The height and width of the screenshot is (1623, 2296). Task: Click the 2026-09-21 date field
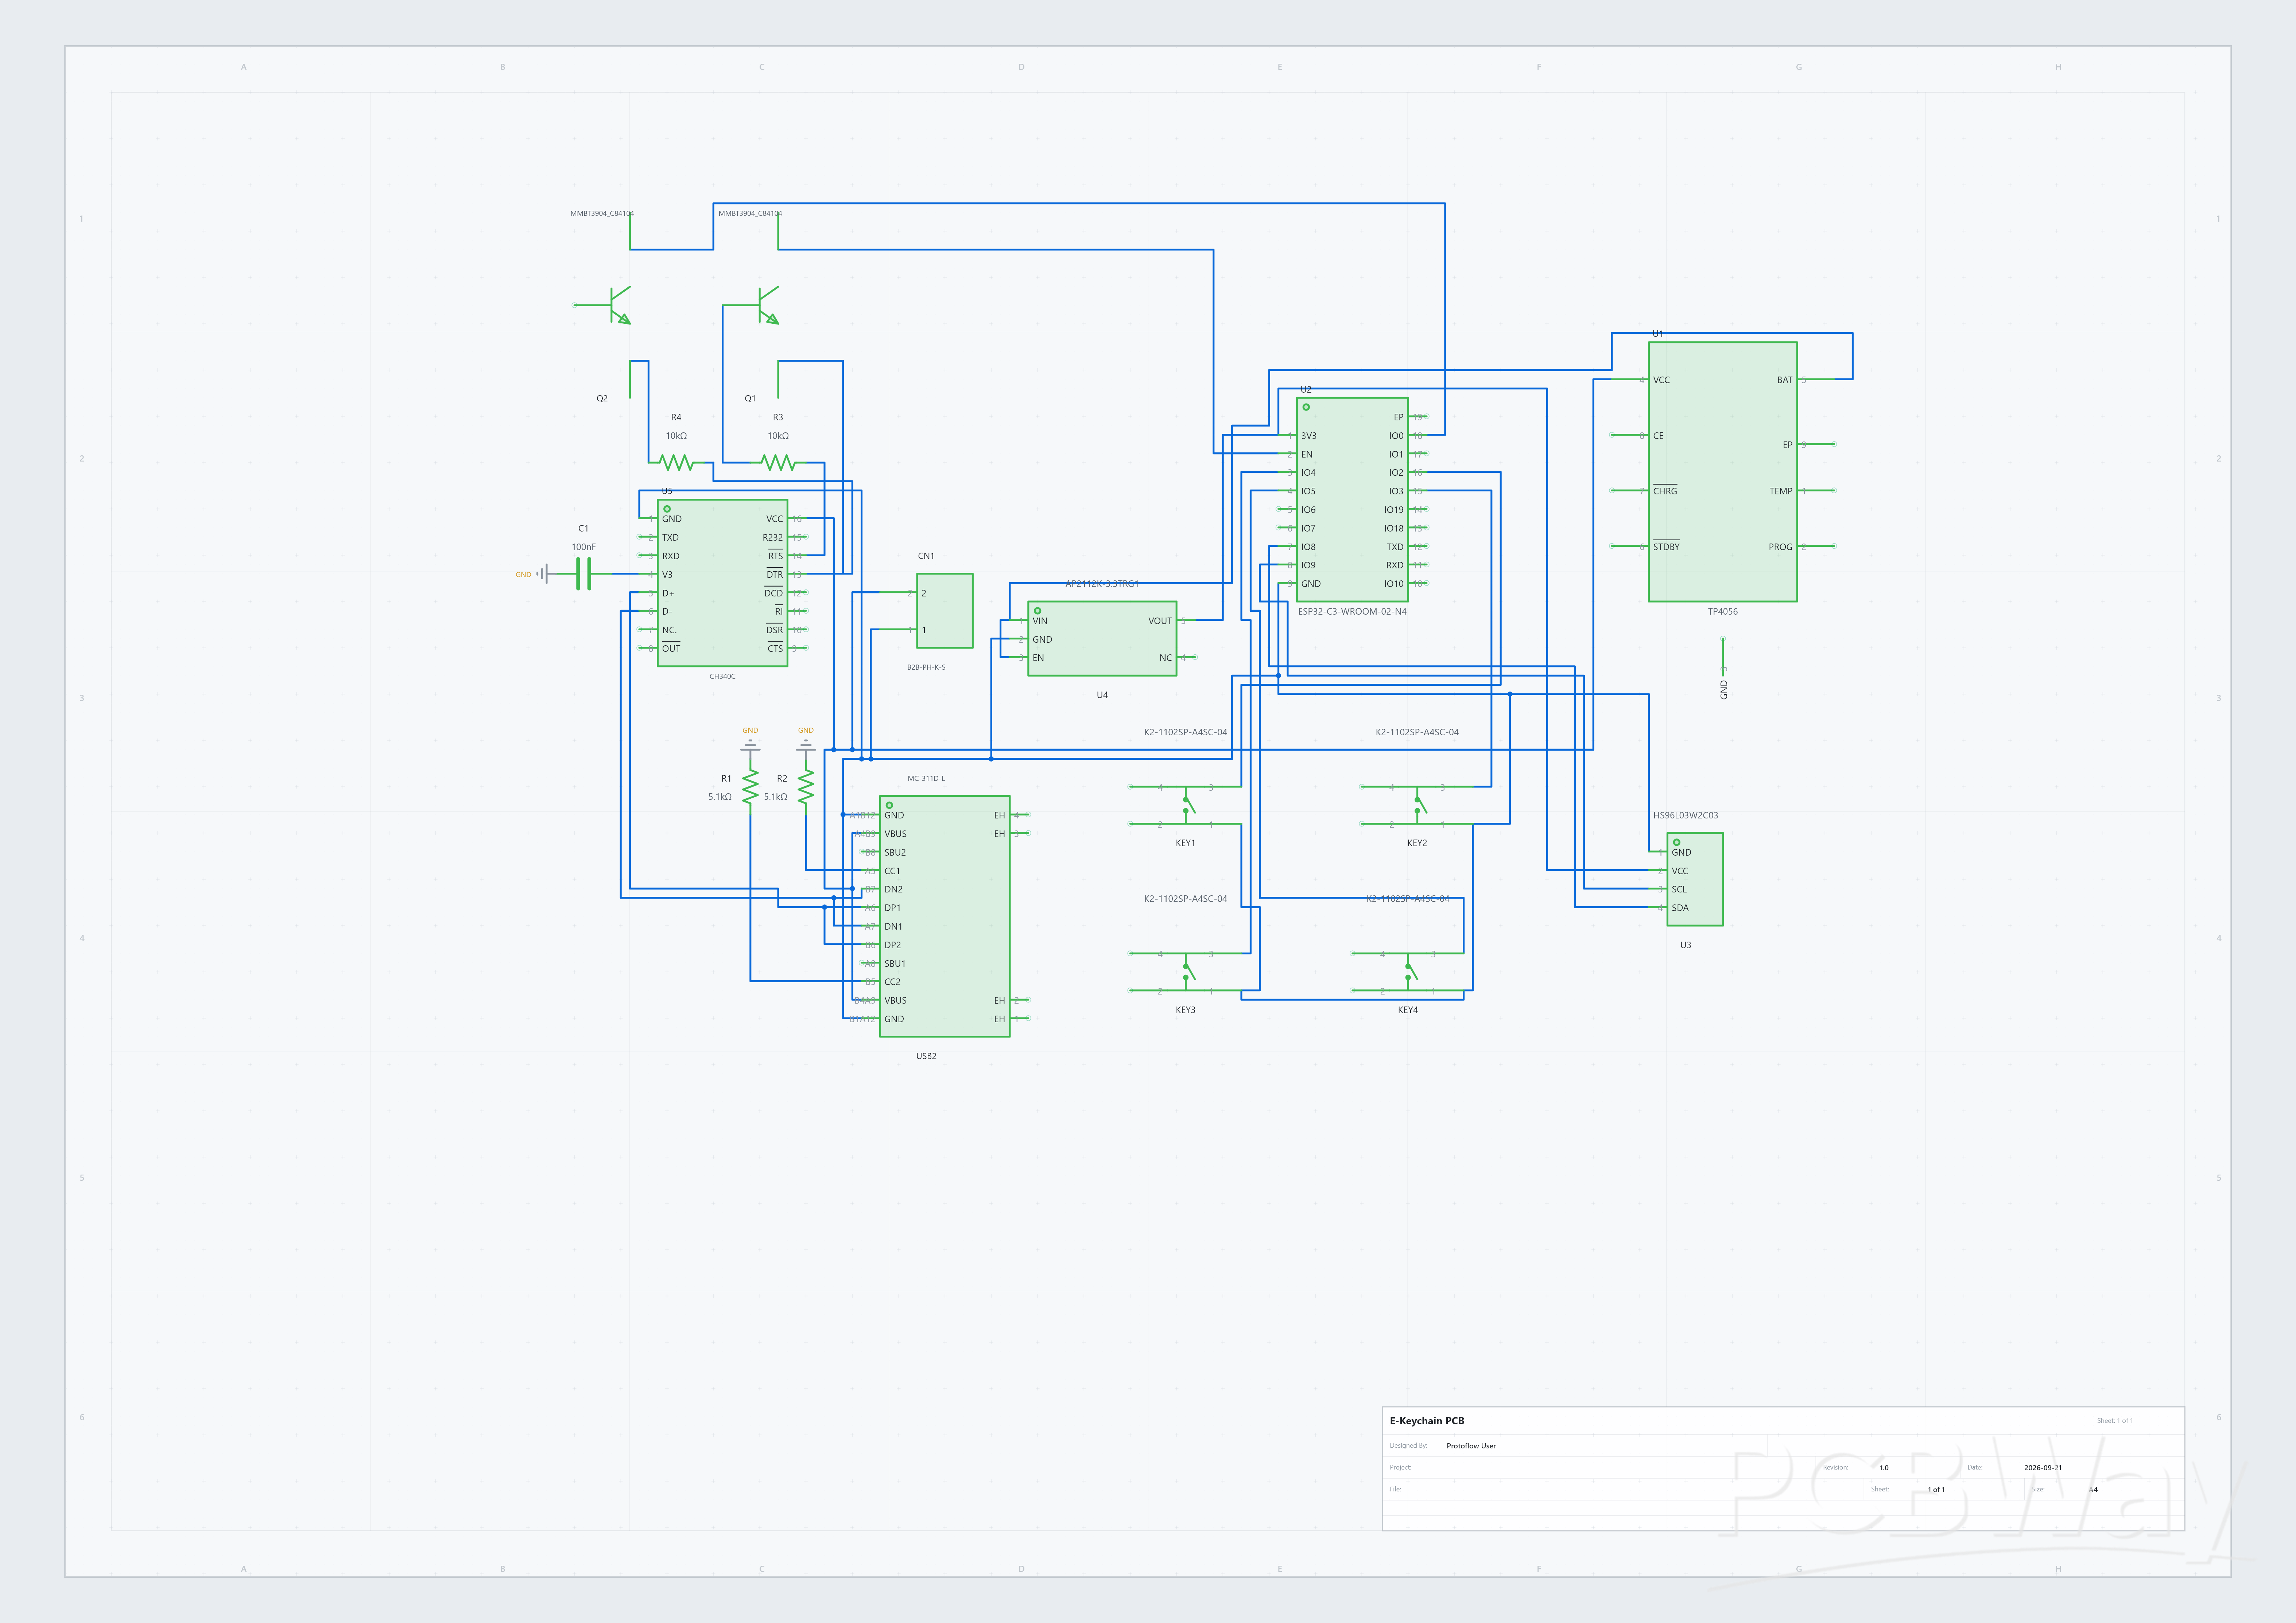coord(2043,1468)
